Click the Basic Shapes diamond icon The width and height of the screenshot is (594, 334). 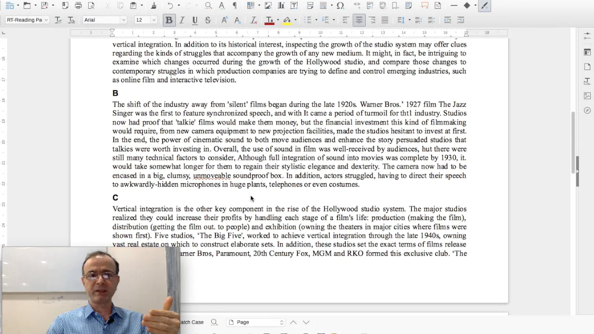coord(467,6)
